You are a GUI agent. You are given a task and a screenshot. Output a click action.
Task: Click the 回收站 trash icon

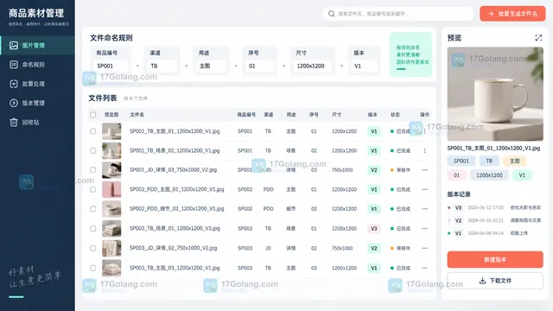14,123
